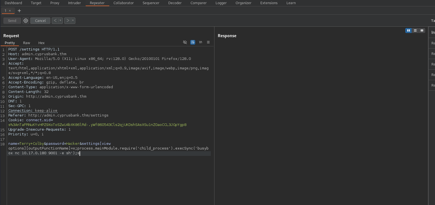Close Repeater tab 1

(x=10, y=11)
